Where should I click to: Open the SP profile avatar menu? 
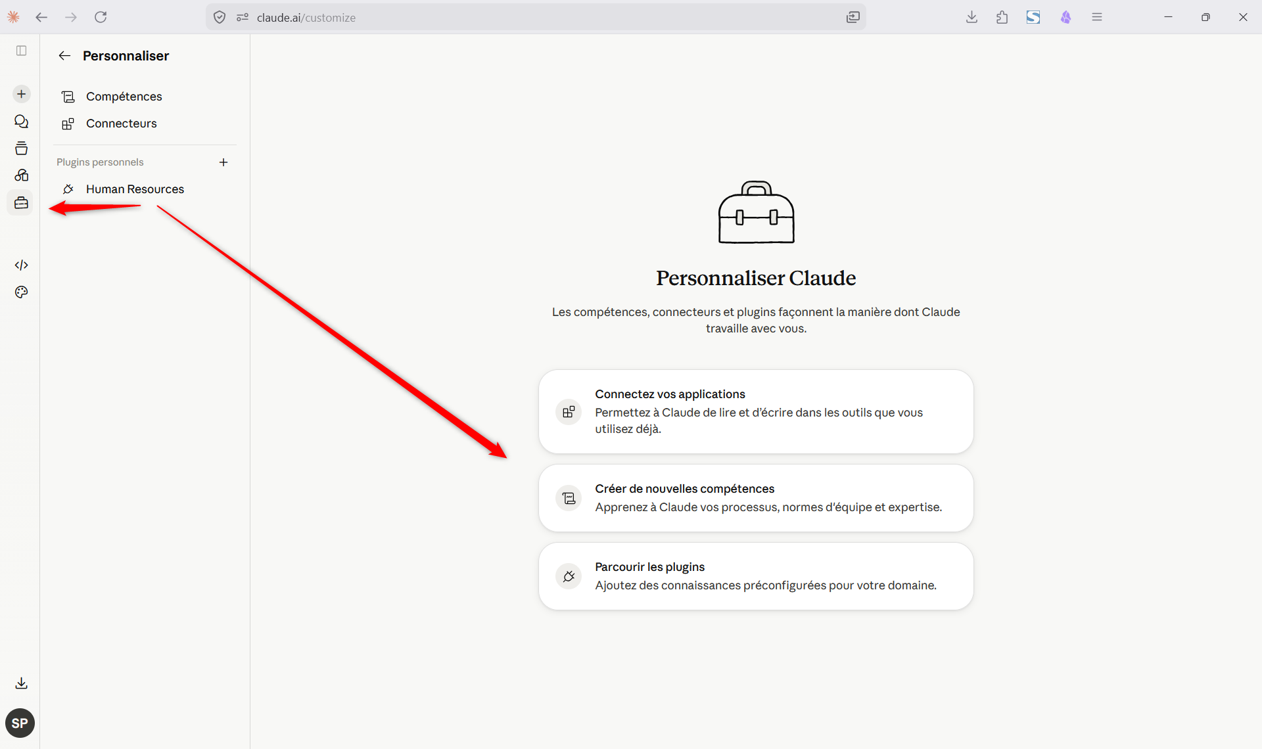pyautogui.click(x=20, y=723)
